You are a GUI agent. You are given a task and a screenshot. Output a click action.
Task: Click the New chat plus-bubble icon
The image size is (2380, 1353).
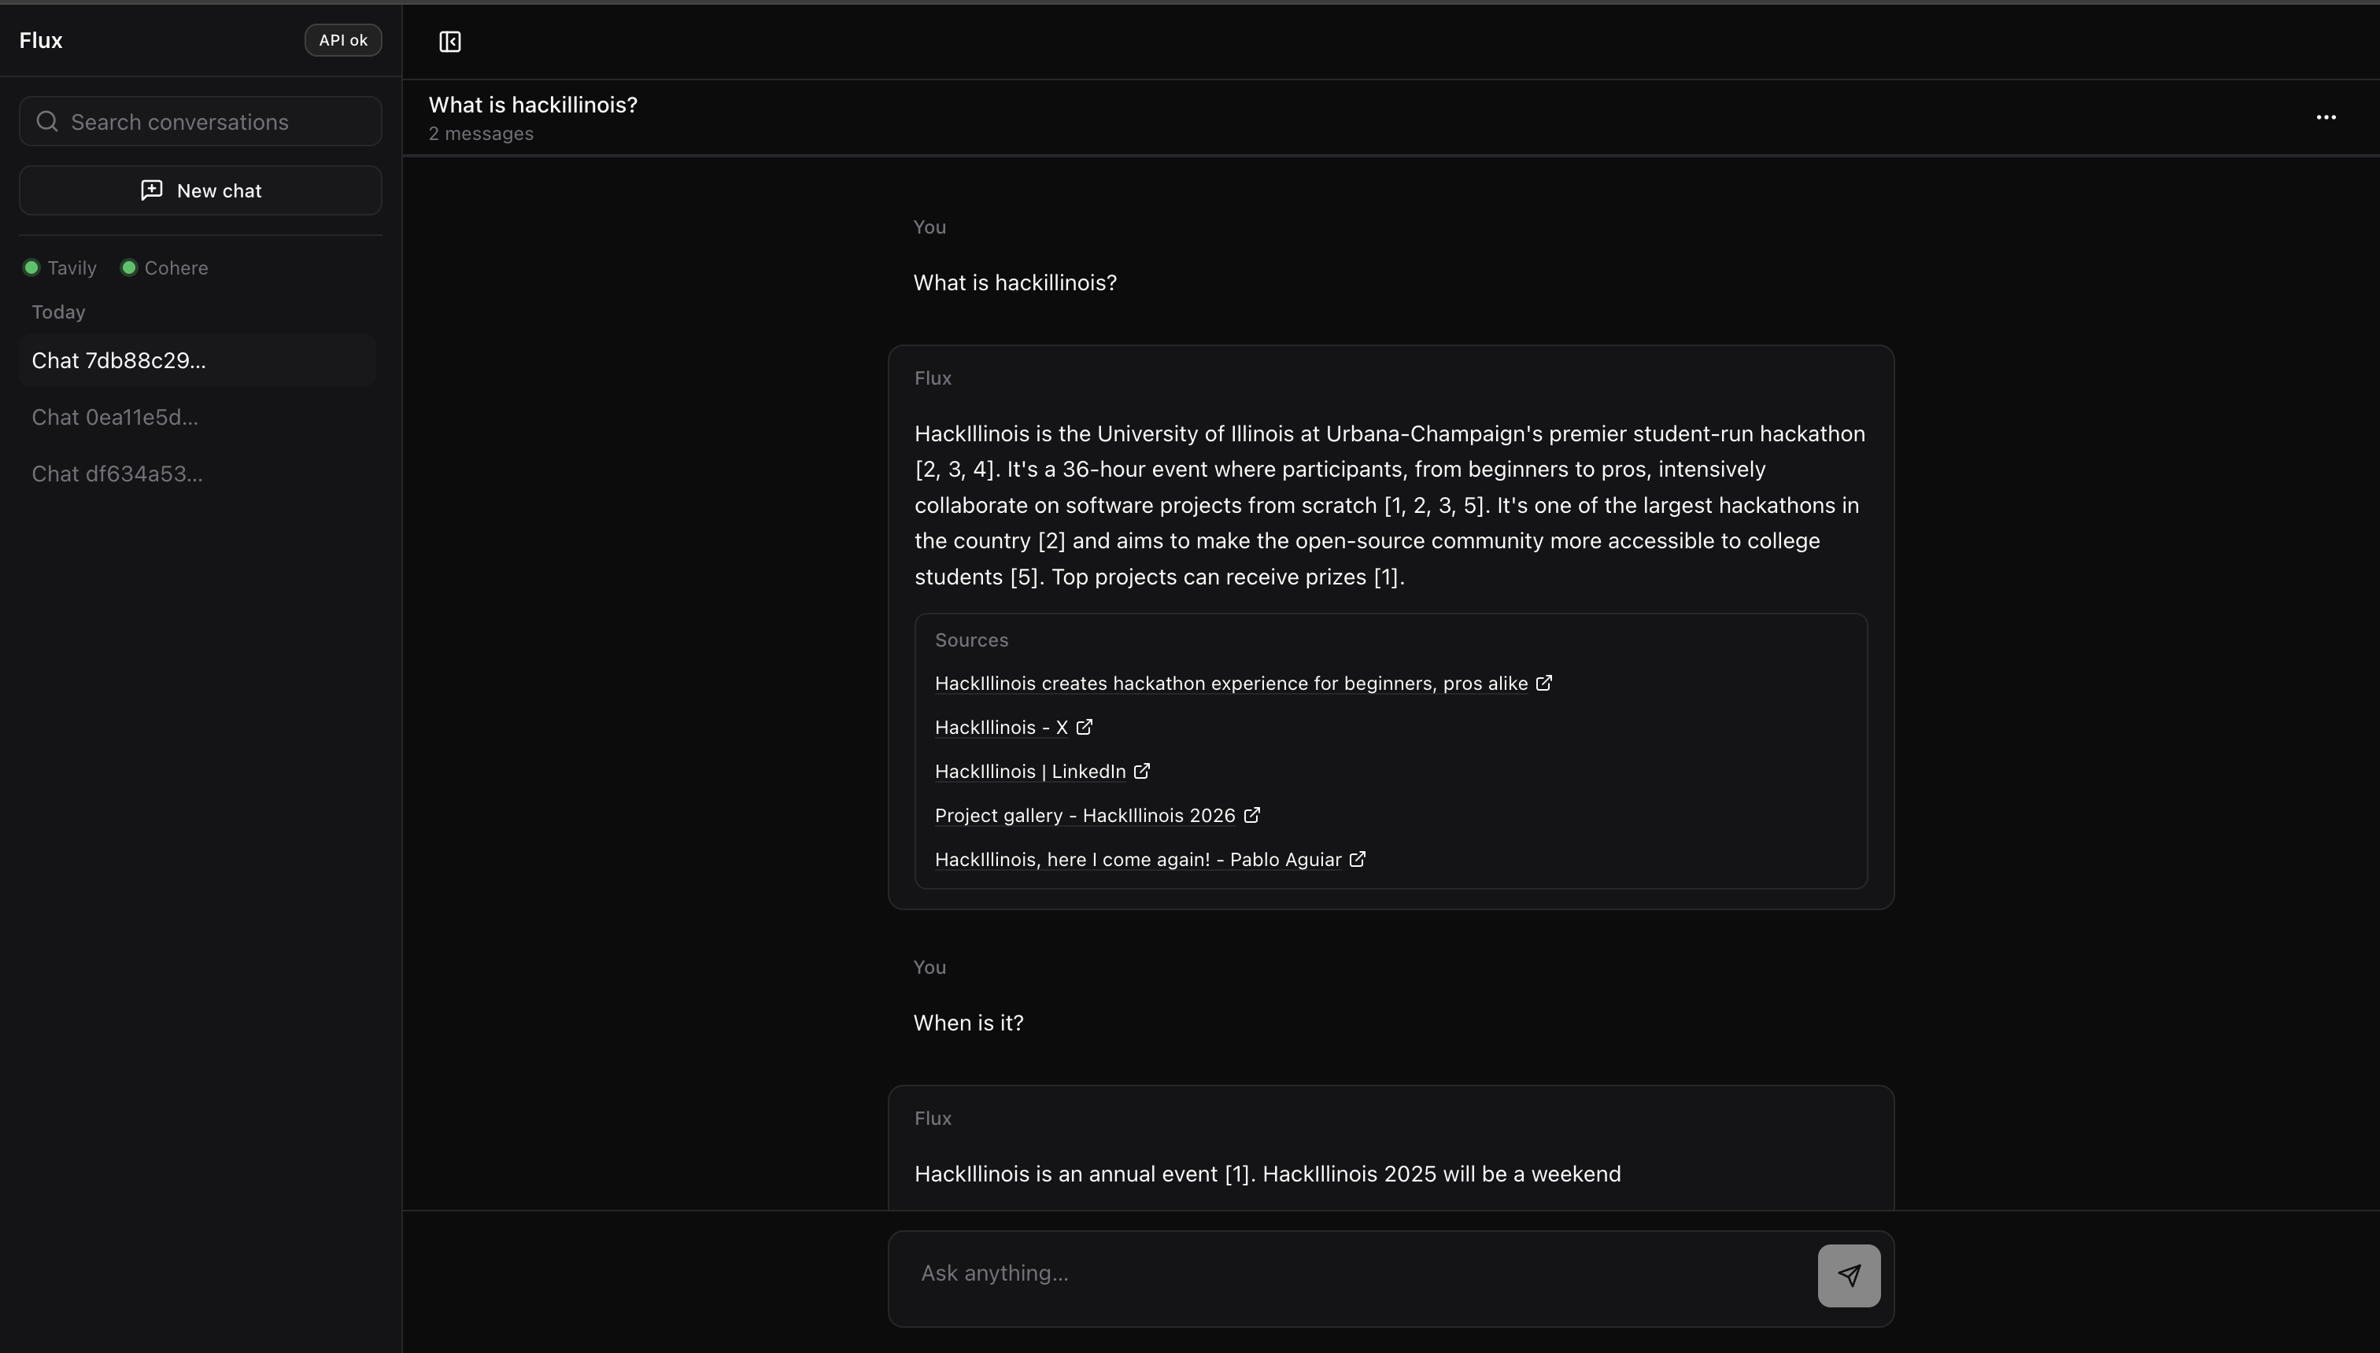point(152,190)
